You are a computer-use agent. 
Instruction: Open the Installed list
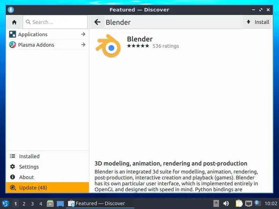47,156
